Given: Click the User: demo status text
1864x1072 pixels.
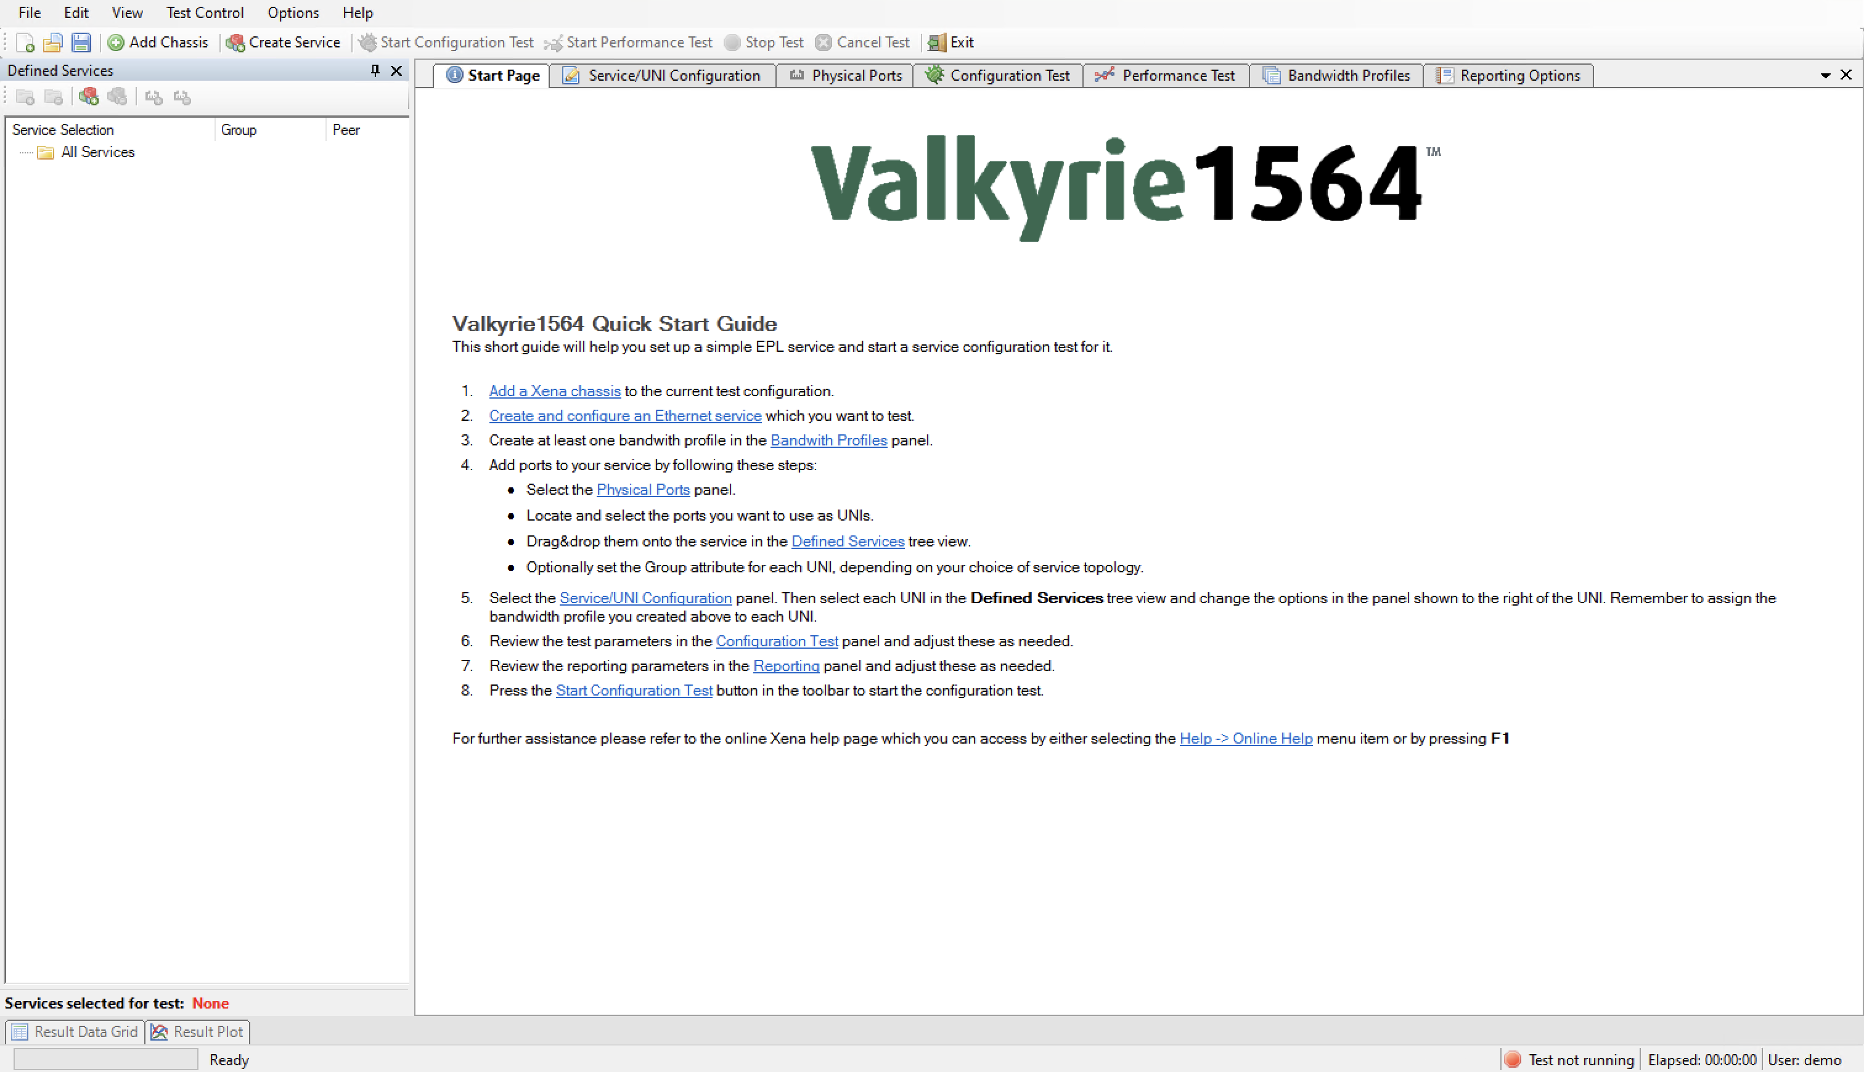Looking at the screenshot, I should click(1804, 1060).
